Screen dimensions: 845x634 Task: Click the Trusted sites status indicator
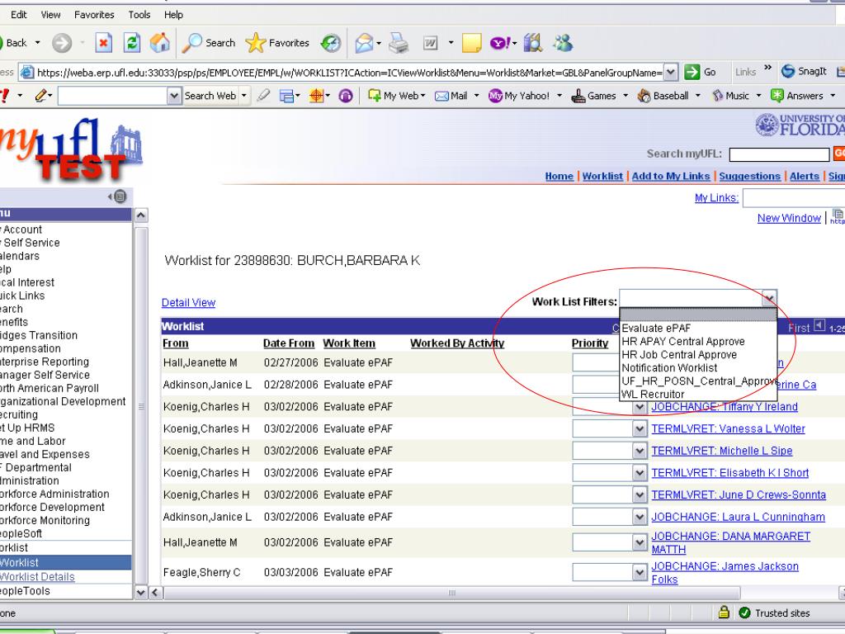774,613
